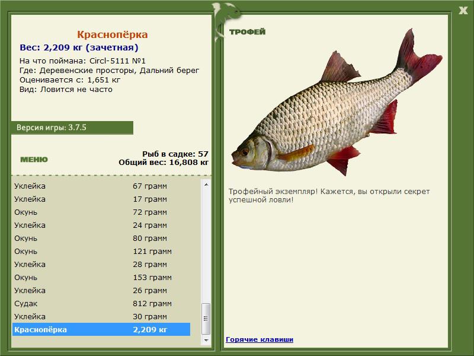This screenshot has width=474, height=356.
Task: Click the Рыб в садке: 57 text
Action: [x=175, y=154]
